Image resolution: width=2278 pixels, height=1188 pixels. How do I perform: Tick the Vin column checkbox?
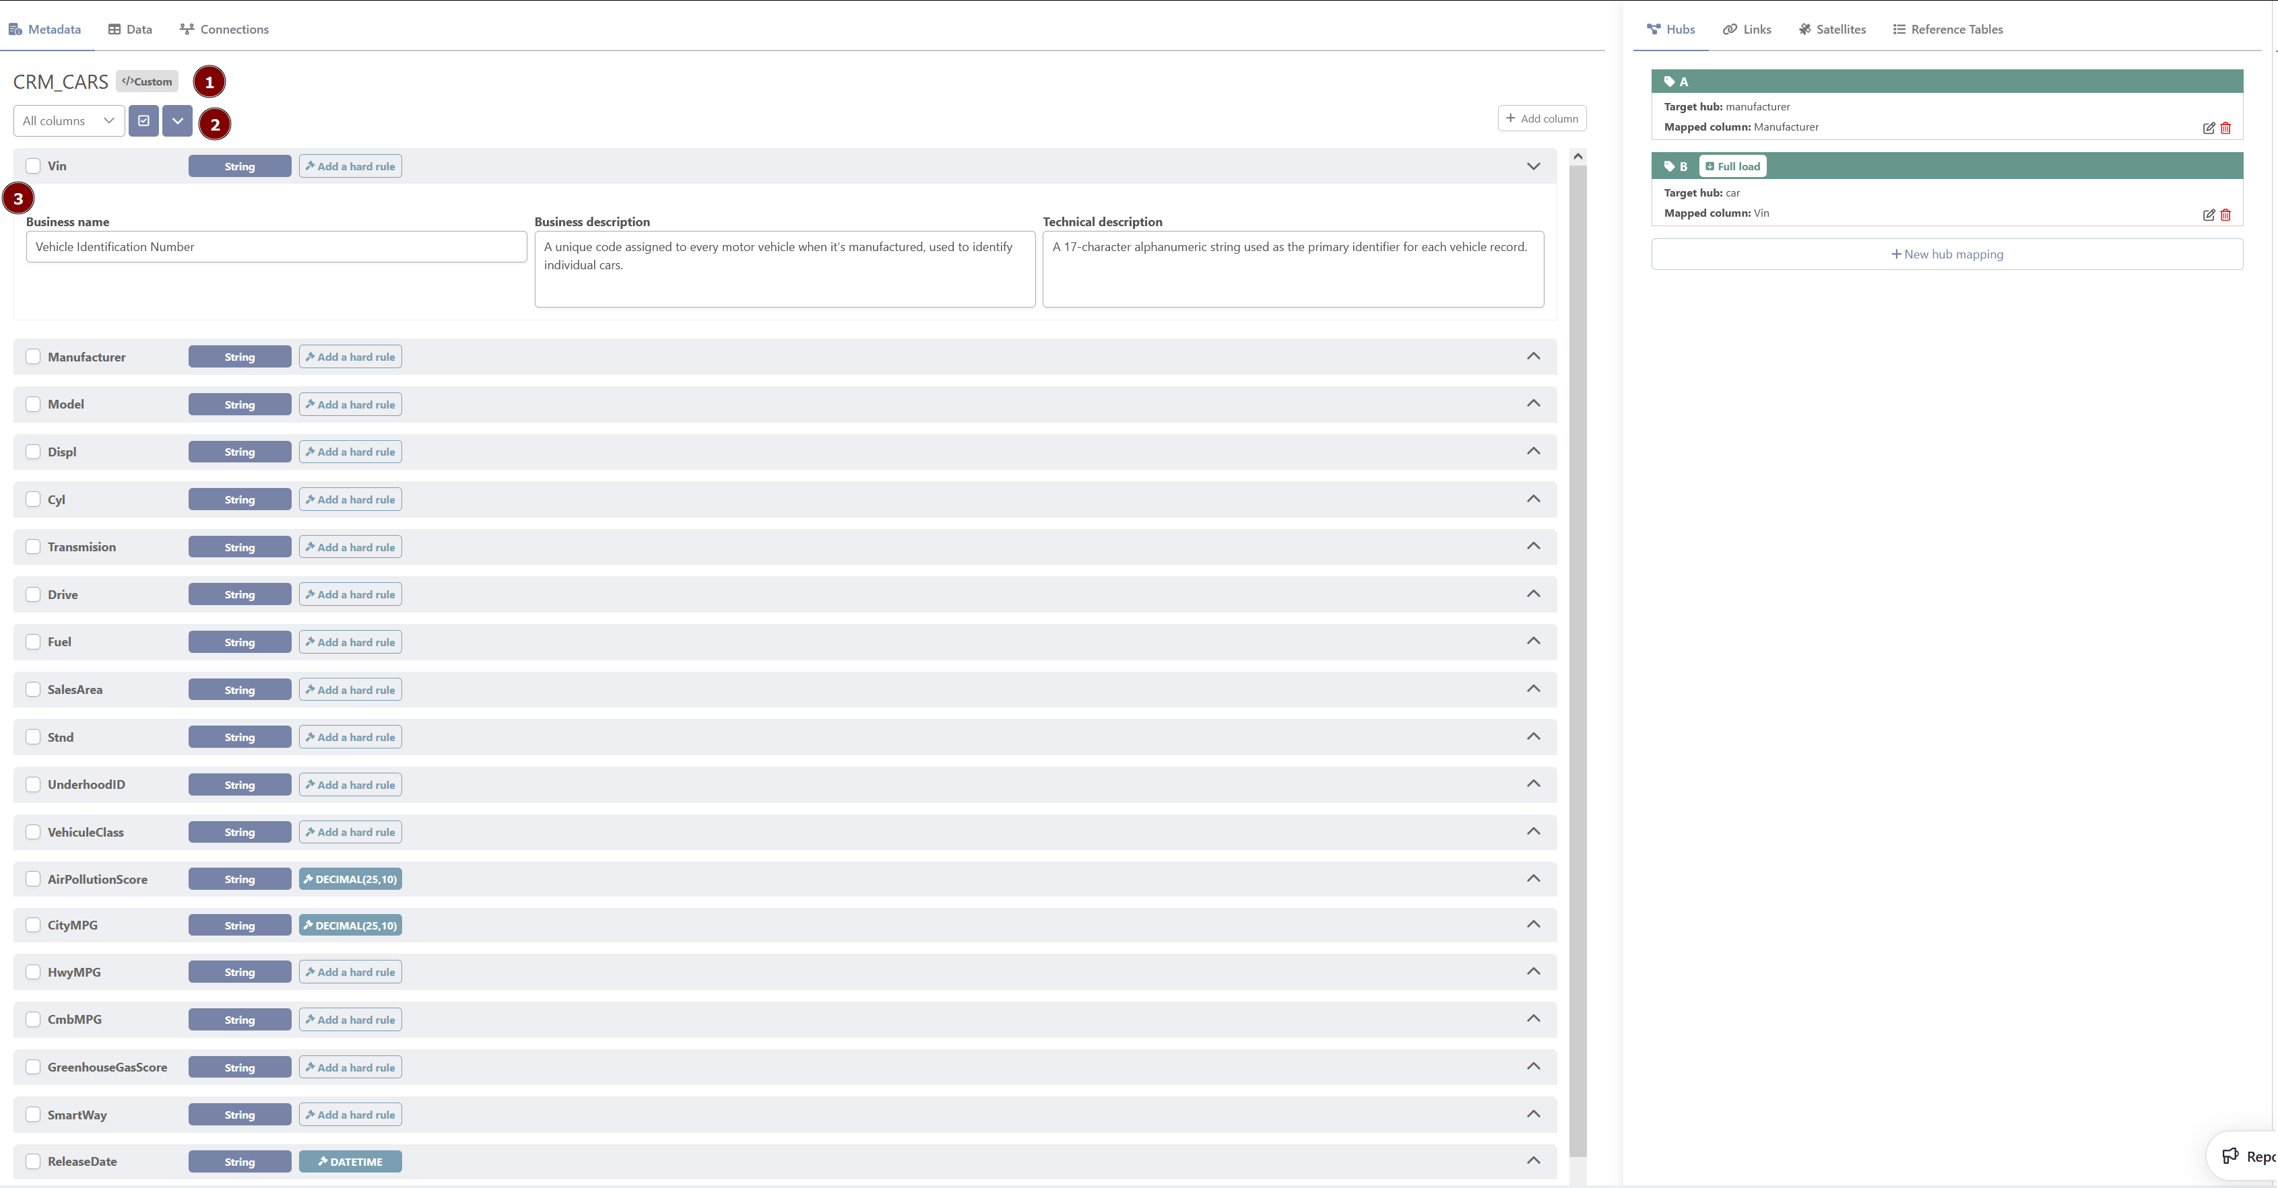click(34, 166)
